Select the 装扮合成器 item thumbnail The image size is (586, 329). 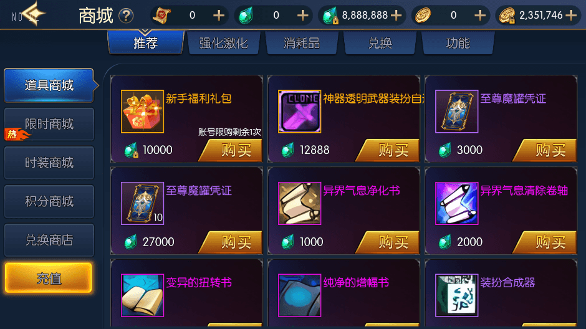coord(457,295)
